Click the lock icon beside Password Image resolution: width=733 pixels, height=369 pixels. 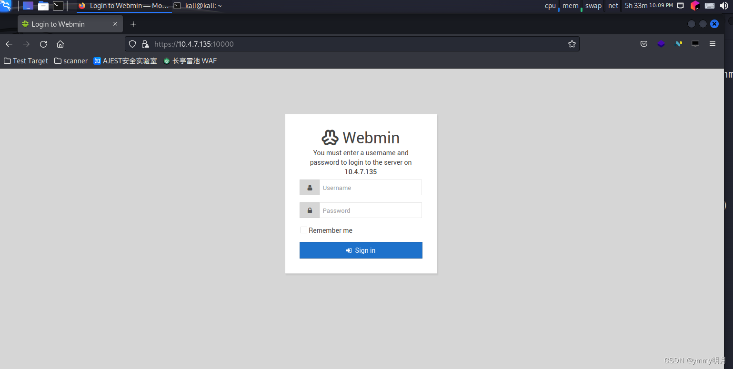tap(310, 210)
